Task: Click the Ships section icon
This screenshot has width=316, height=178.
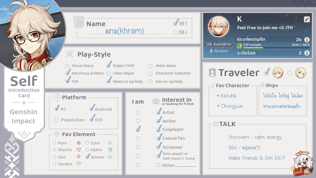Action: click(x=262, y=85)
